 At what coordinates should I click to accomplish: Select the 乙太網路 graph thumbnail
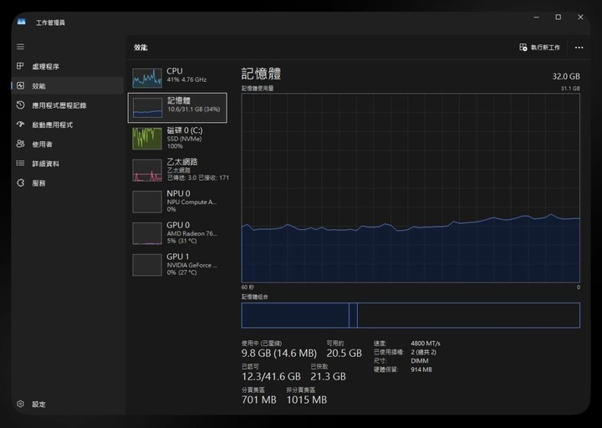(x=147, y=170)
